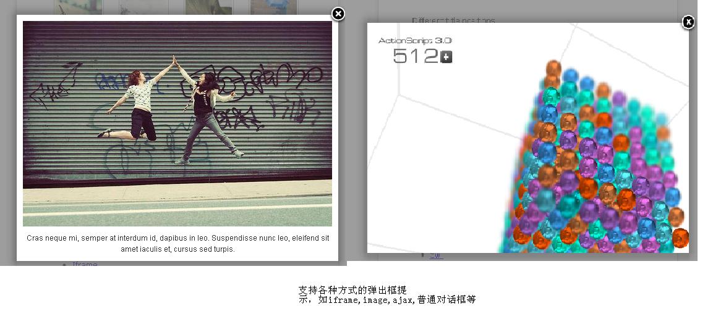Click the blue-topped thumbnail behind the overlay
This screenshot has height=327, width=713.
point(273,7)
